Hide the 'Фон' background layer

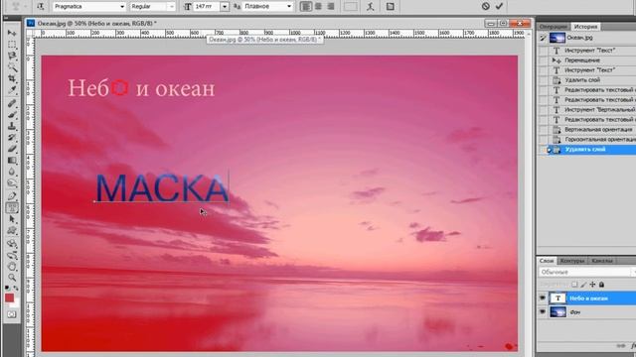[543, 312]
